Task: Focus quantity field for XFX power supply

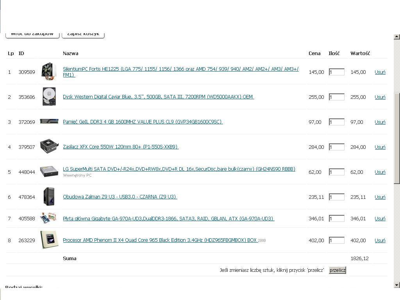Action: coord(336,147)
